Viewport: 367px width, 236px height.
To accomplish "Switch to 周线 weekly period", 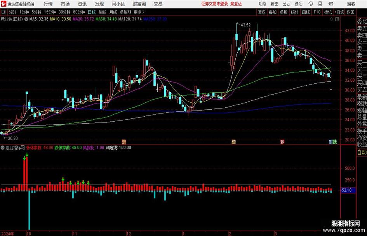I will click(103, 12).
